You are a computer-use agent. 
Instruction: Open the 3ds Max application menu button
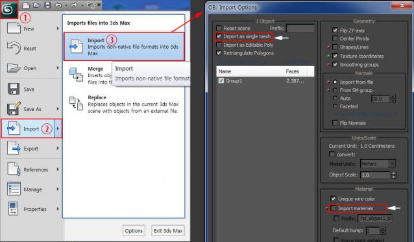8,9
